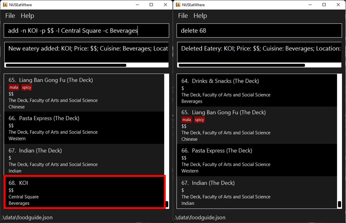Click NUSEatWhere app icon in right window title
Screen dimensions: 346x223
tap(178, 5)
